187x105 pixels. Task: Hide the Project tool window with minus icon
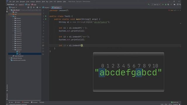[x=40, y=7]
